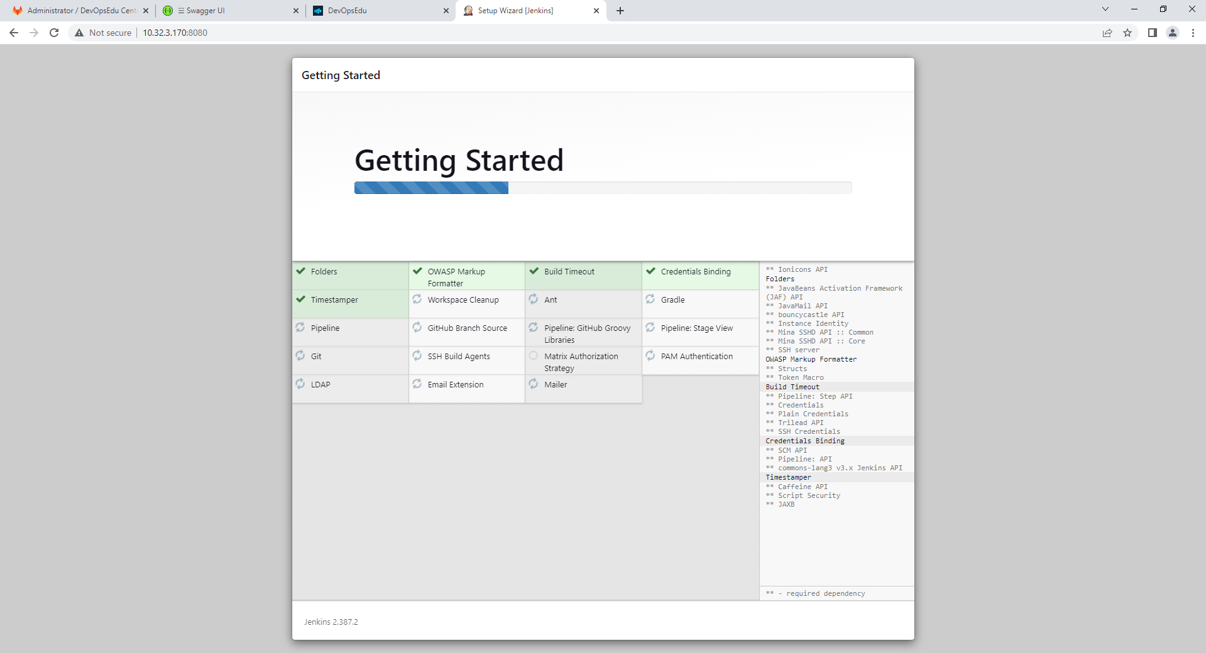This screenshot has height=653, width=1206.
Task: Open the Chrome profile menu
Action: 1173,33
